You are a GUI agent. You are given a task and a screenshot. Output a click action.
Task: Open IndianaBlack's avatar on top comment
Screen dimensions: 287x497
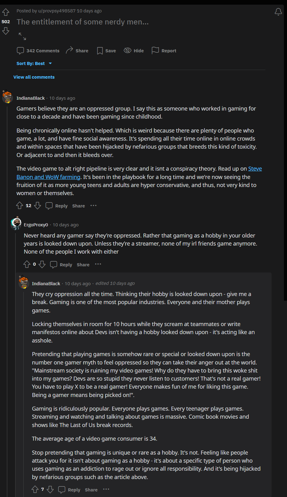tap(7, 97)
